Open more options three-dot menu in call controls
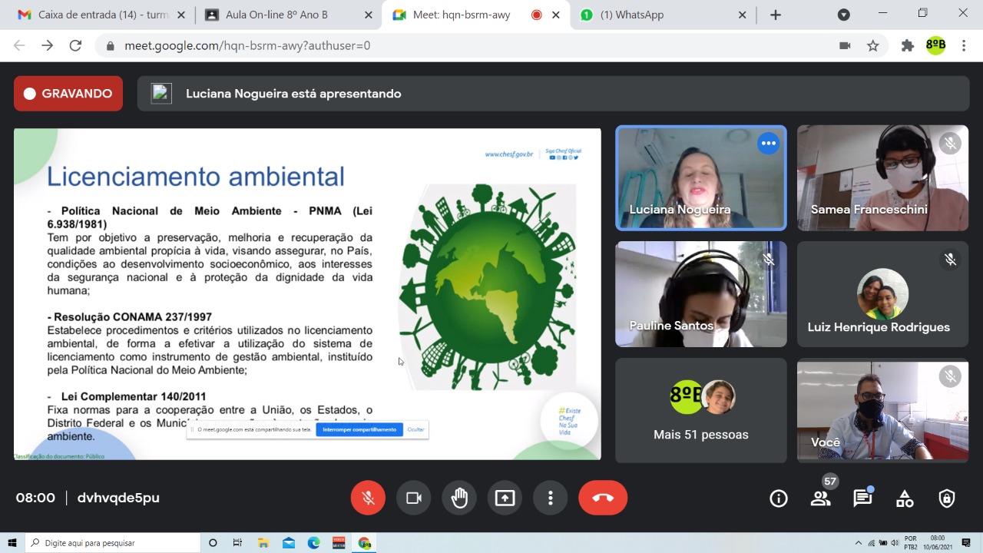This screenshot has width=983, height=553. tap(550, 498)
